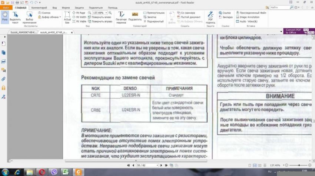Take a Snapshot (Снимок)
Image resolution: width=315 pixels, height=176 pixels.
click(x=44, y=13)
